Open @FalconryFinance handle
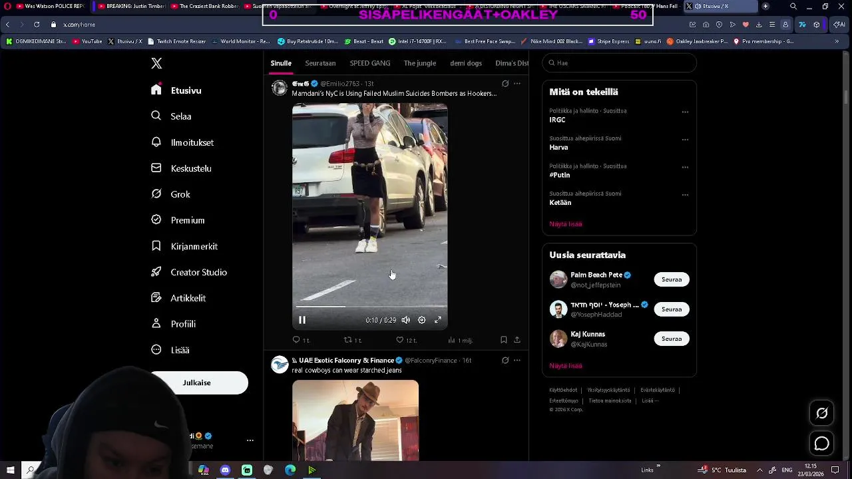 (x=431, y=361)
